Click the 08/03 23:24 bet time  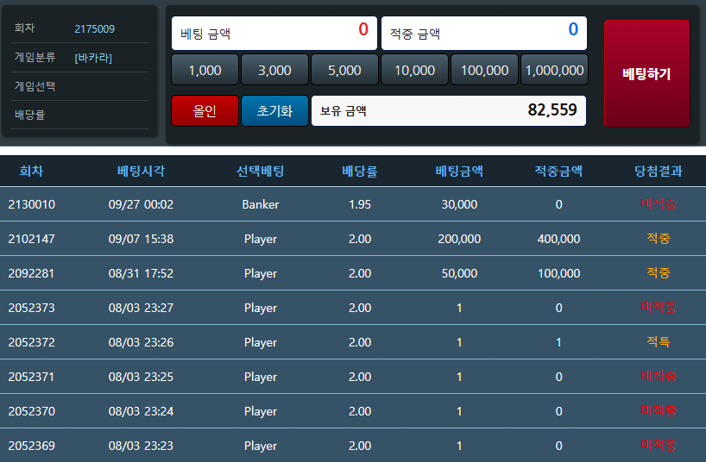141,411
